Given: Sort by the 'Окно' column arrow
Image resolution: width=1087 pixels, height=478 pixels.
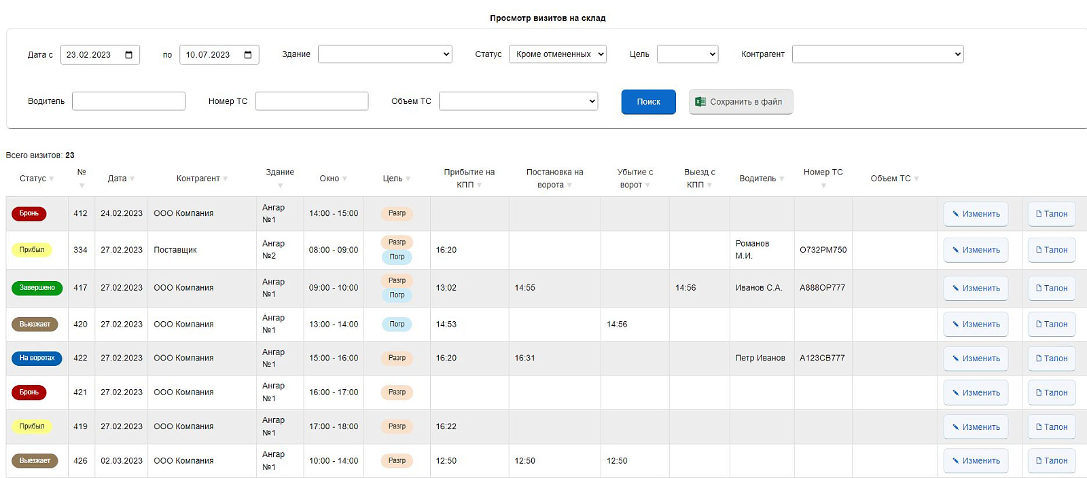Looking at the screenshot, I should 345,179.
